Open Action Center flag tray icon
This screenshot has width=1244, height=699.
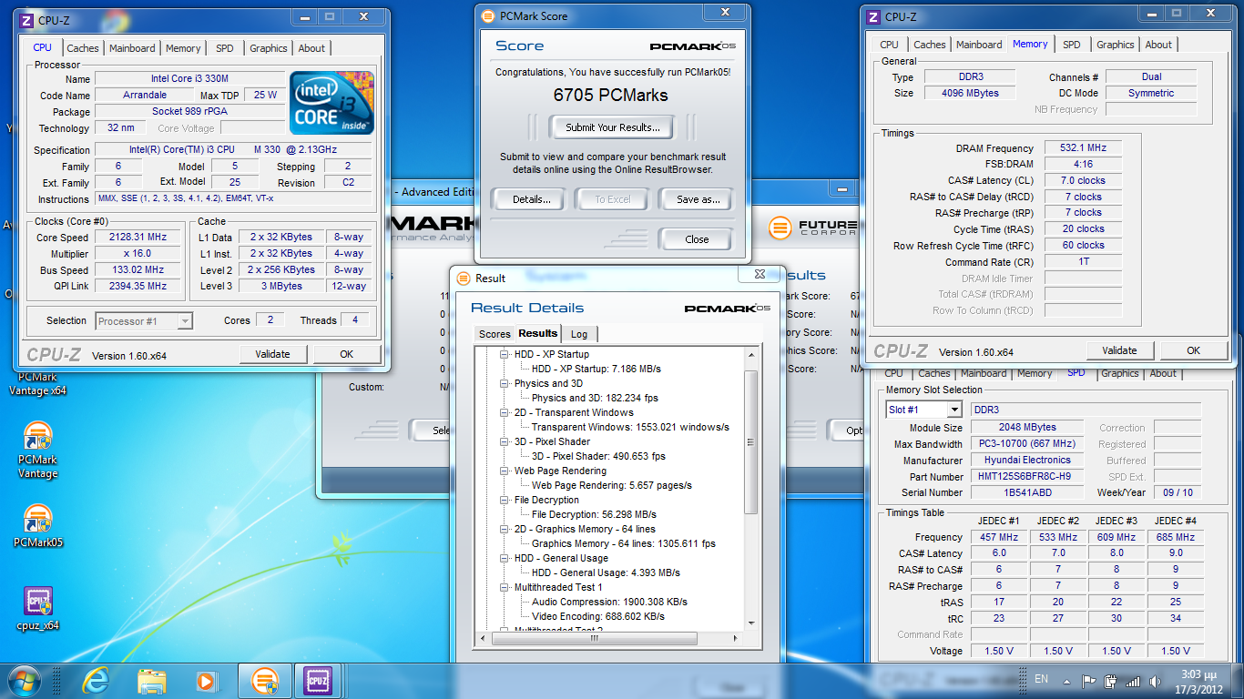[1088, 681]
